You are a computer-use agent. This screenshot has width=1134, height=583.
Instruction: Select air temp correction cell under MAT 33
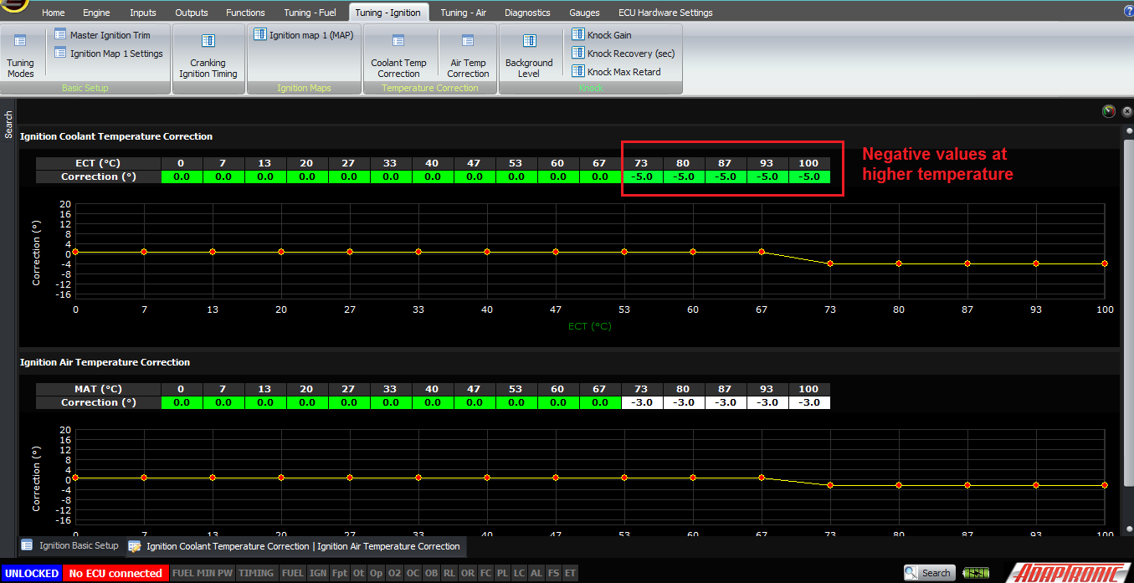(x=390, y=402)
